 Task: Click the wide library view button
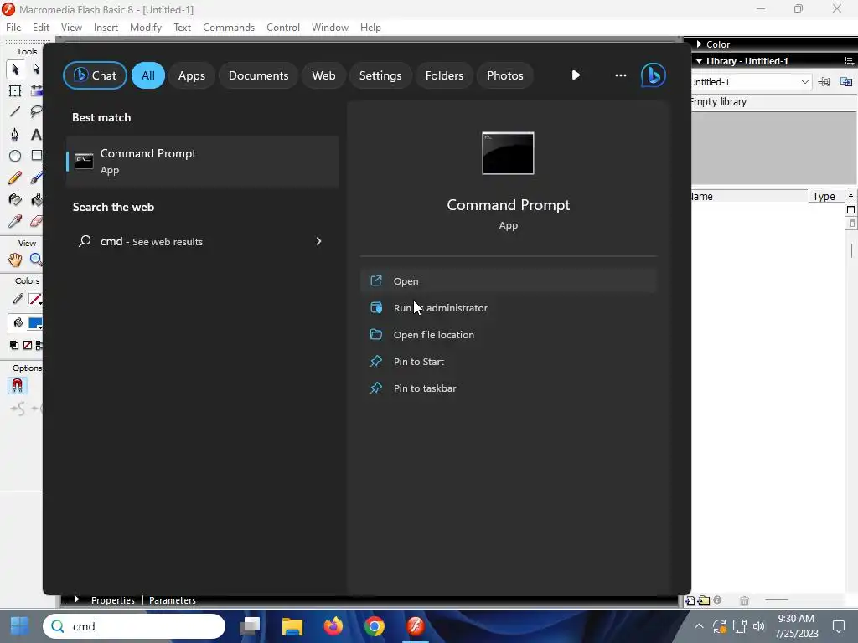coord(850,209)
